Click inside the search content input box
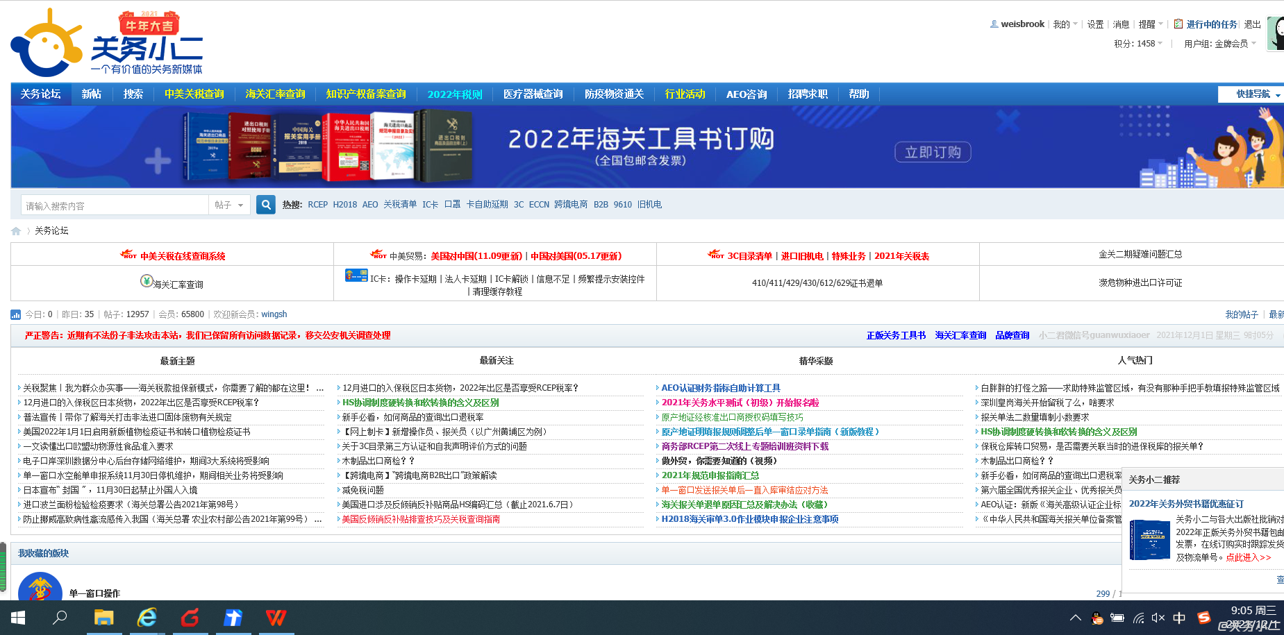Viewport: 1284px width, 635px height. click(x=115, y=205)
